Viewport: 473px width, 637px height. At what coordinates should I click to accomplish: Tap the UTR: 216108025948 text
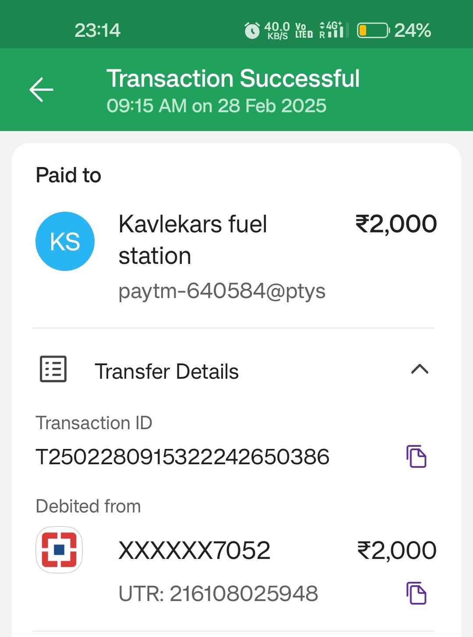pyautogui.click(x=218, y=594)
